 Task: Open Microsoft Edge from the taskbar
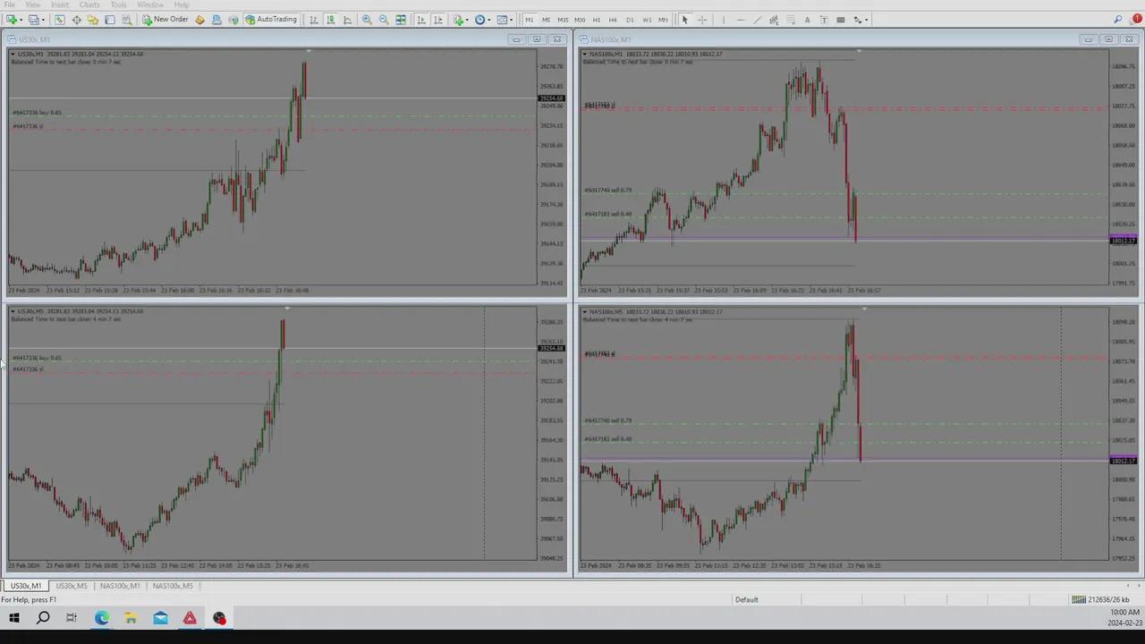(102, 618)
